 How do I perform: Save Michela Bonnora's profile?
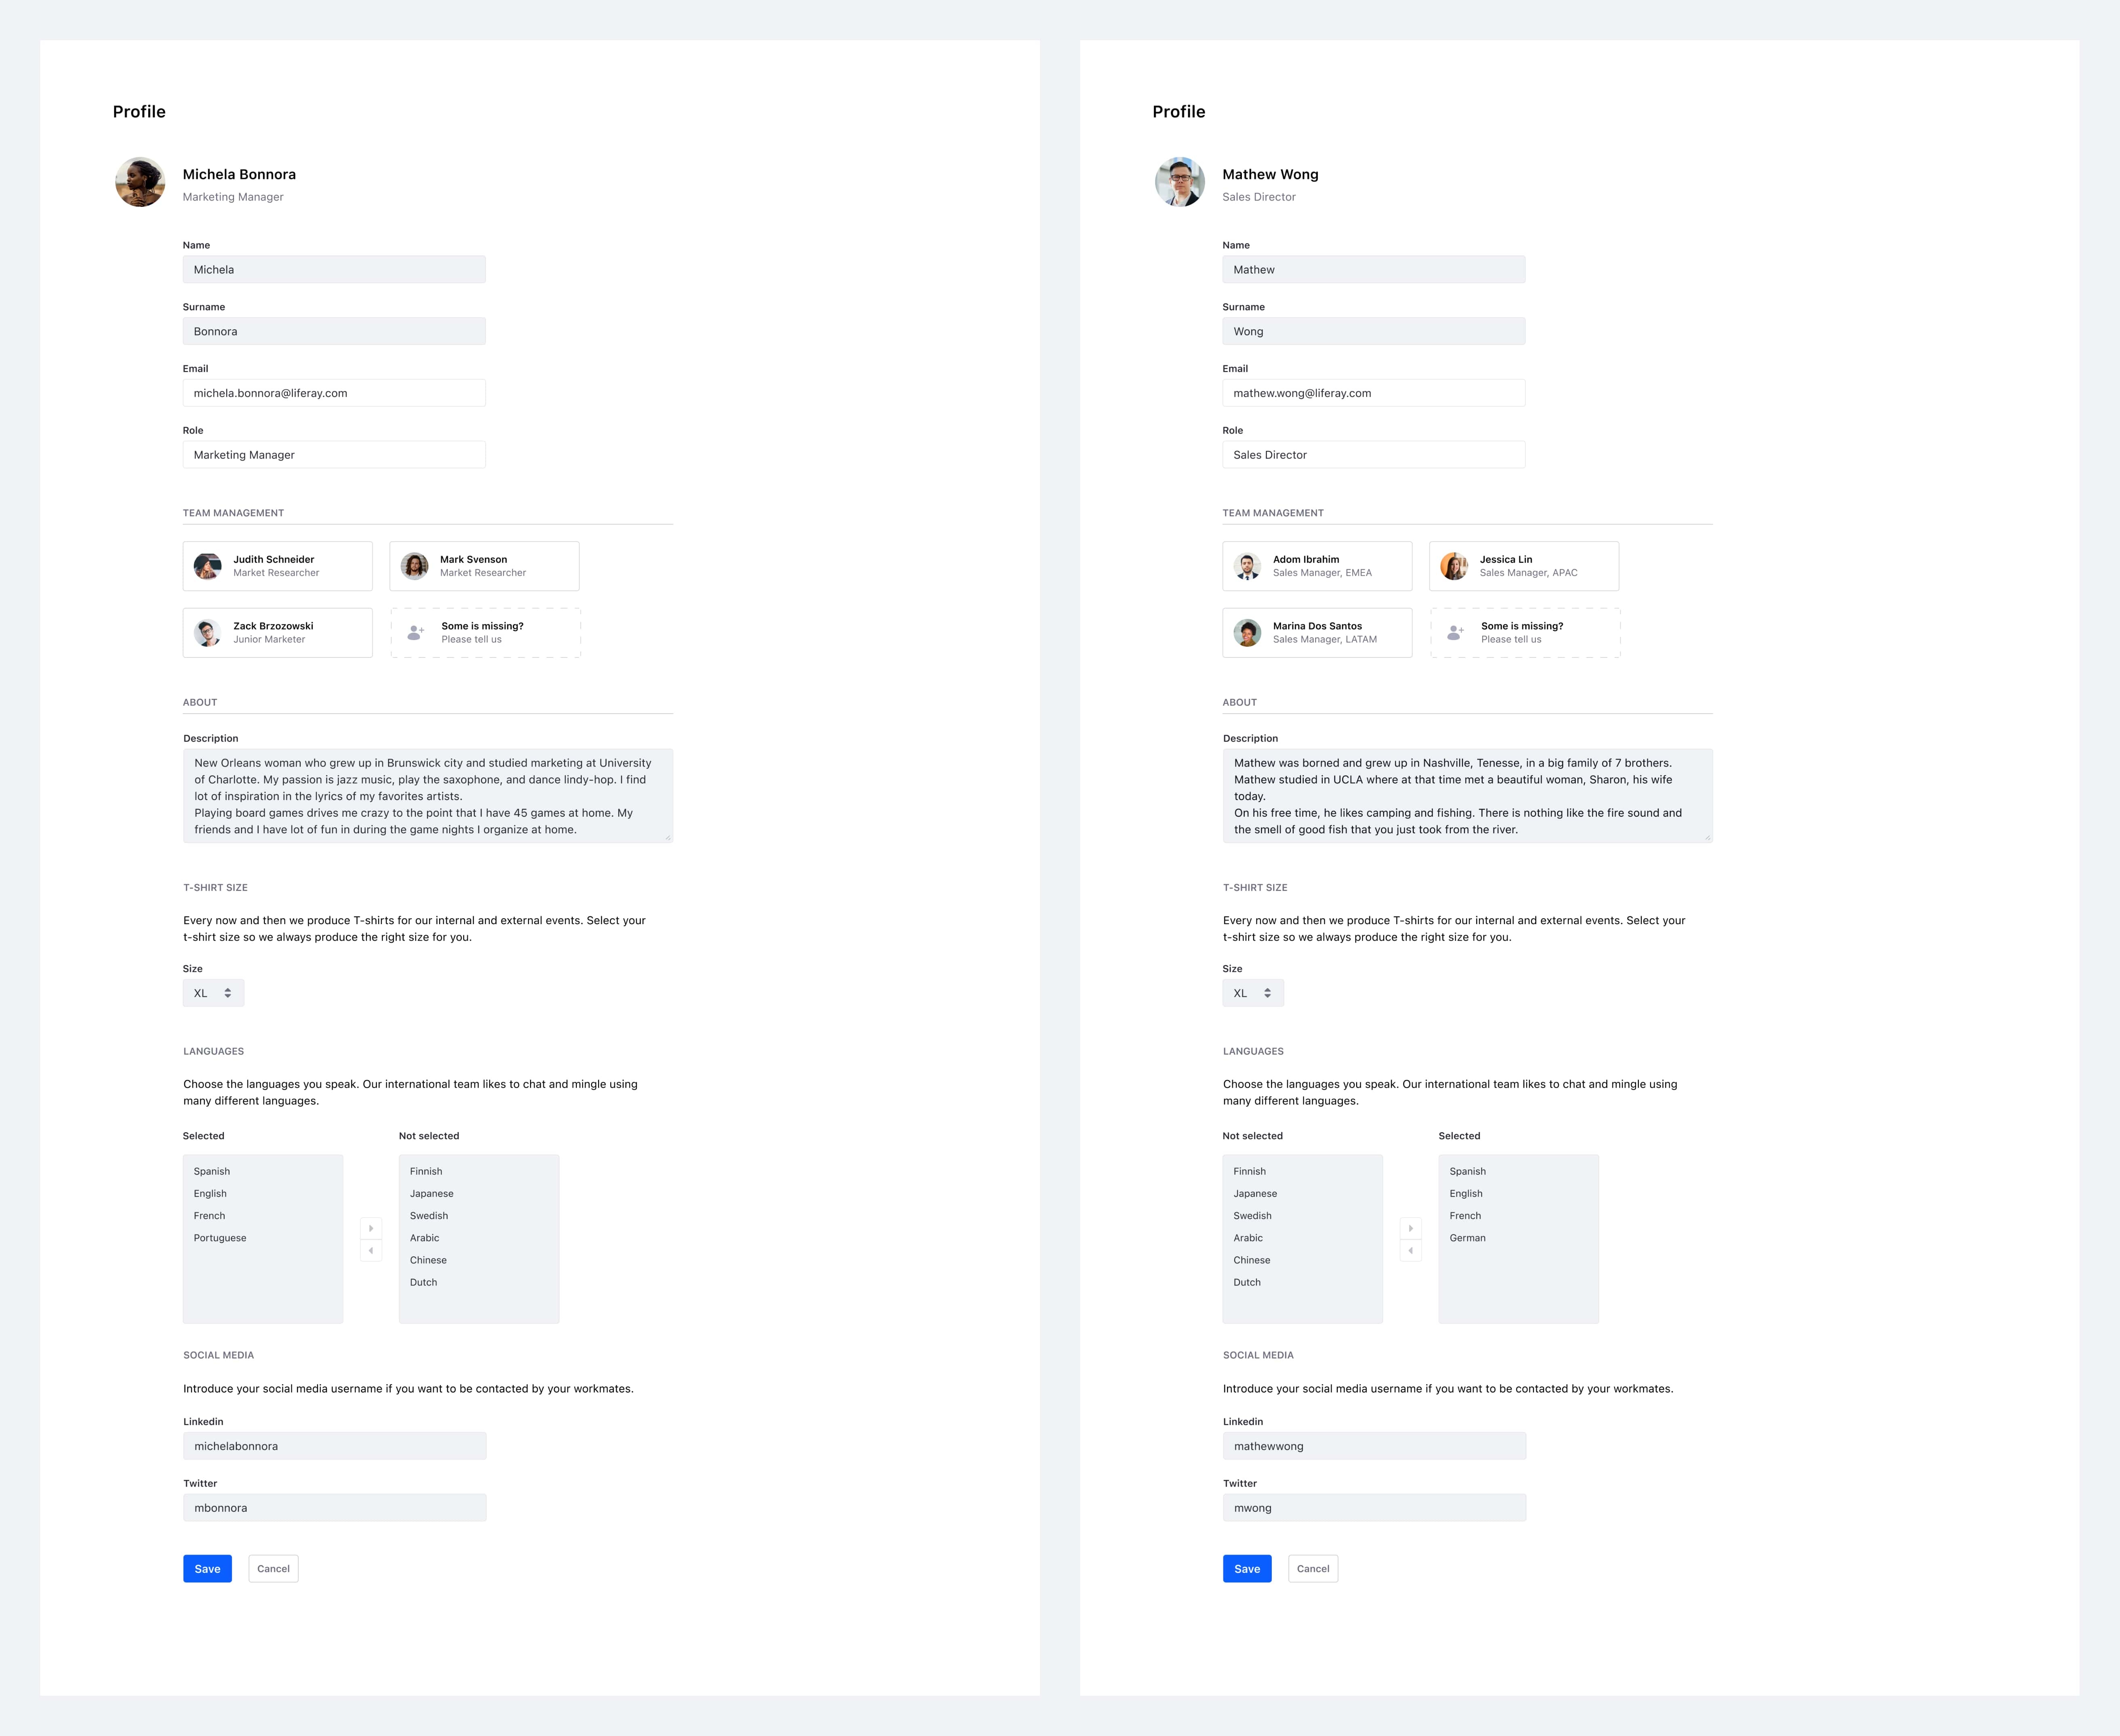(x=207, y=1569)
